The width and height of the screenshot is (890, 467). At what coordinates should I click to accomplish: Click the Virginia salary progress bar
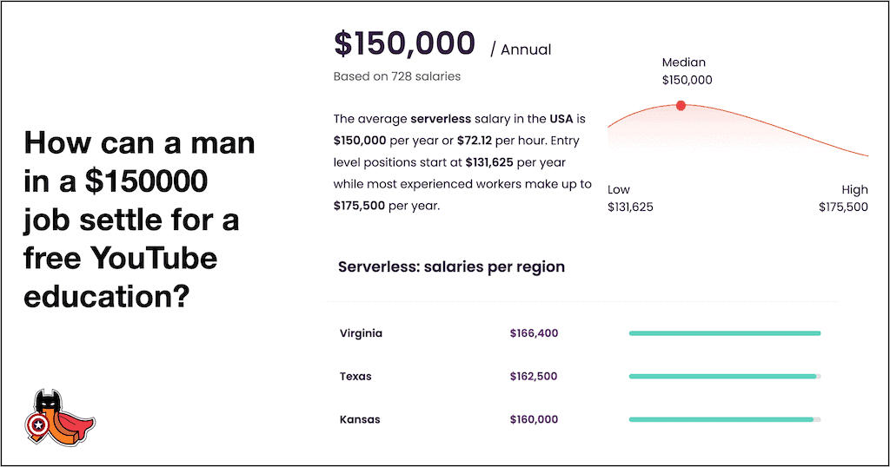[x=724, y=333]
